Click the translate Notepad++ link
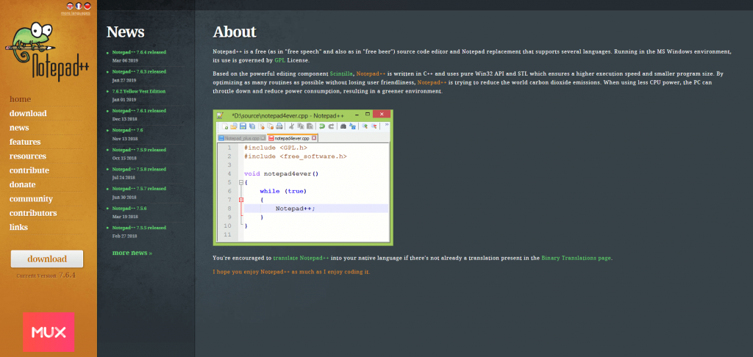 click(301, 258)
